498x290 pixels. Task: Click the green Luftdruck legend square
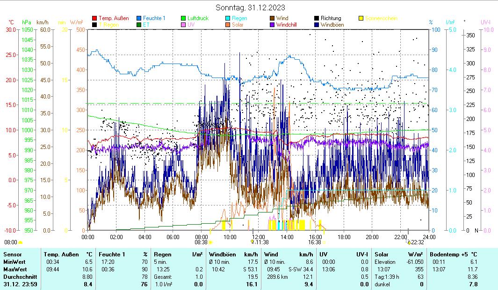(183, 18)
